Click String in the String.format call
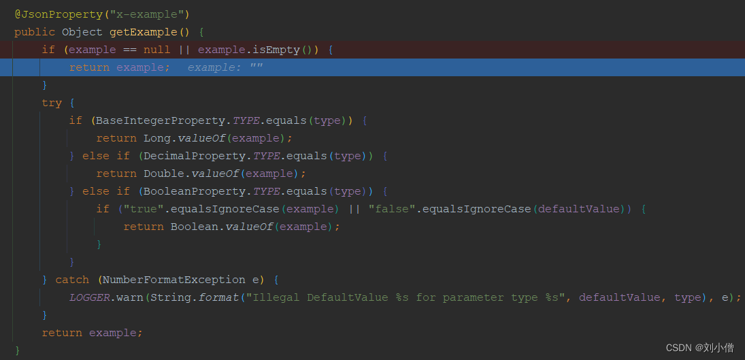The width and height of the screenshot is (745, 360). [x=171, y=298]
